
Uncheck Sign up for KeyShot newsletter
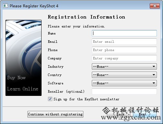coord(50,99)
